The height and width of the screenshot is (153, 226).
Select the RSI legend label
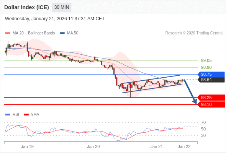(16, 115)
